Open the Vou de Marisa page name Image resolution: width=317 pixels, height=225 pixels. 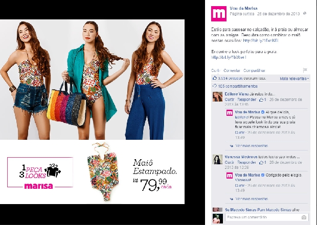pyautogui.click(x=243, y=8)
